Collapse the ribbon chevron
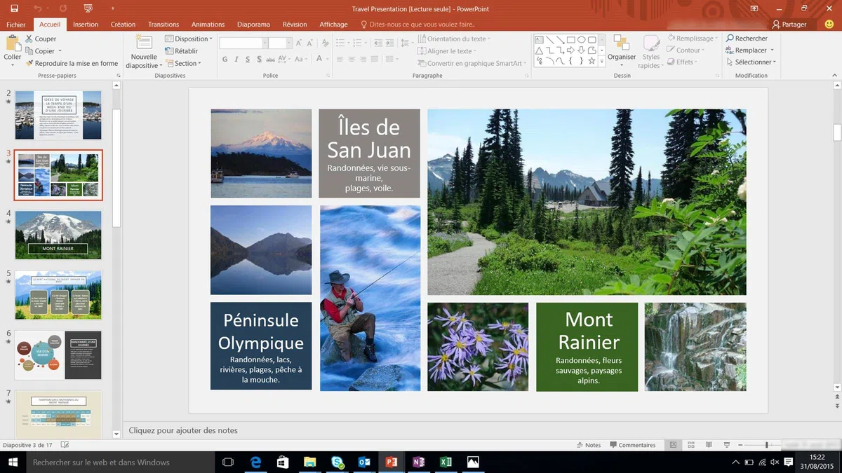The height and width of the screenshot is (473, 842). tap(834, 76)
